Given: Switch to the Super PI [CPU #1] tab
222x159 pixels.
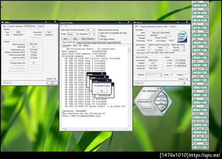Looking at the screenshot, I should pos(84,43).
